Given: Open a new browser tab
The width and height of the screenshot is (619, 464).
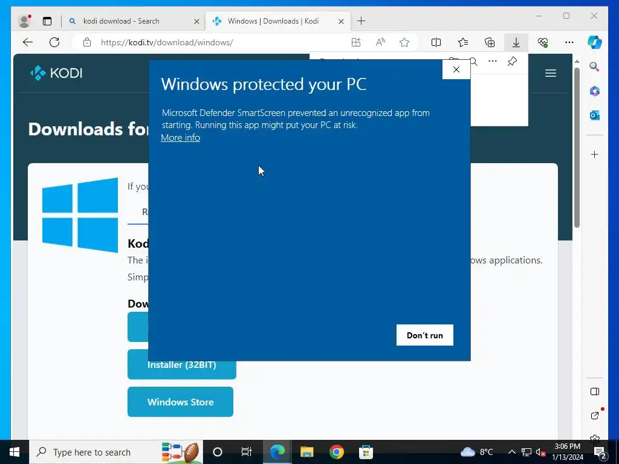Looking at the screenshot, I should (361, 21).
